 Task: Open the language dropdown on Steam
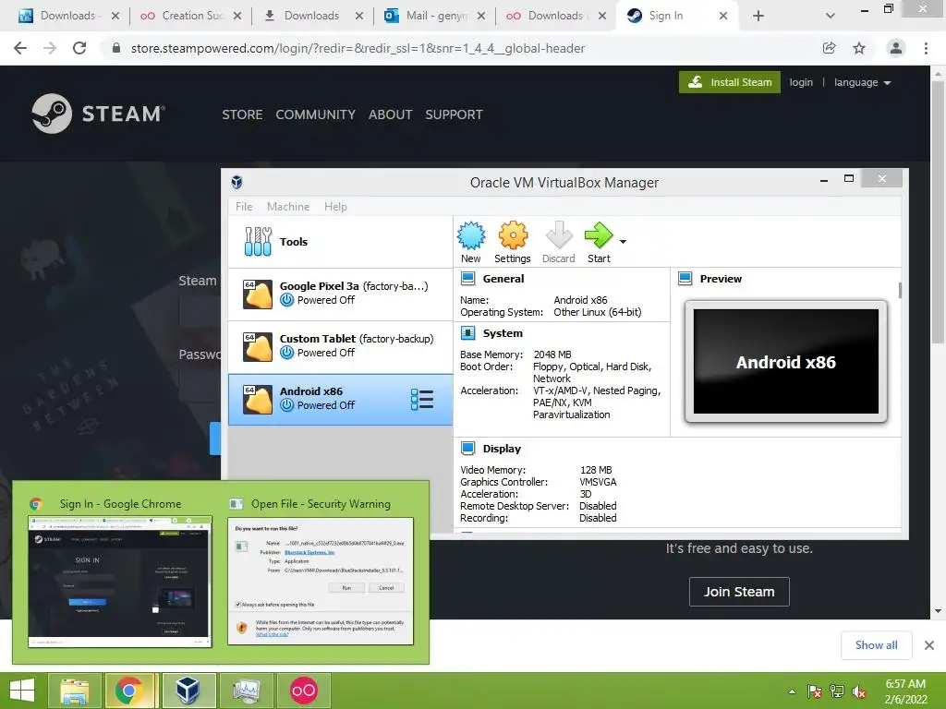862,82
